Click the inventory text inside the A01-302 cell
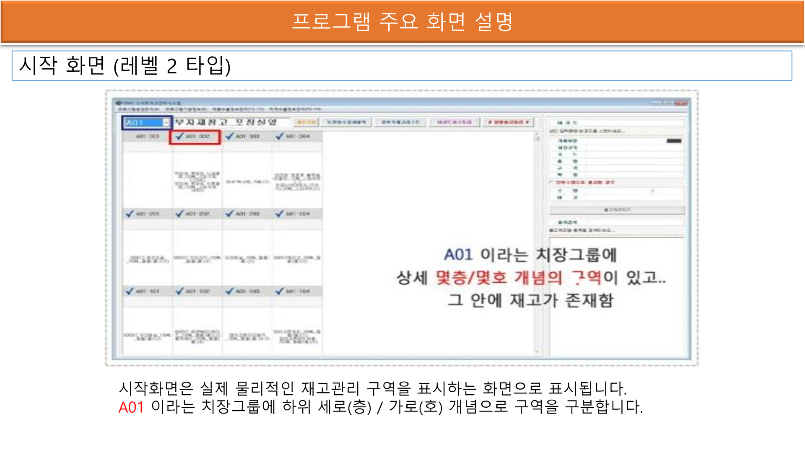805x453 pixels. 197,181
